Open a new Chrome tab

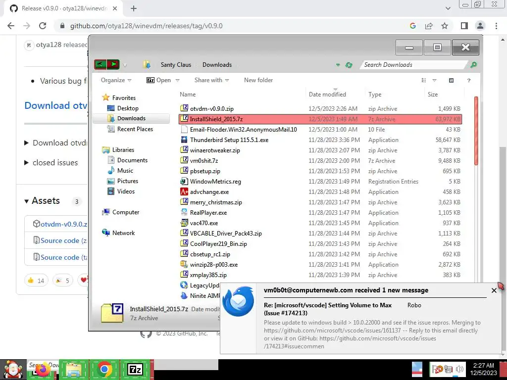coord(134,8)
